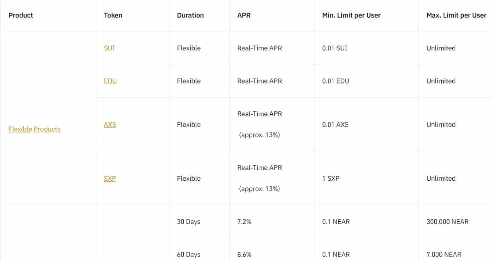
Task: Select the 7.2% APR cell
Action: [244, 221]
